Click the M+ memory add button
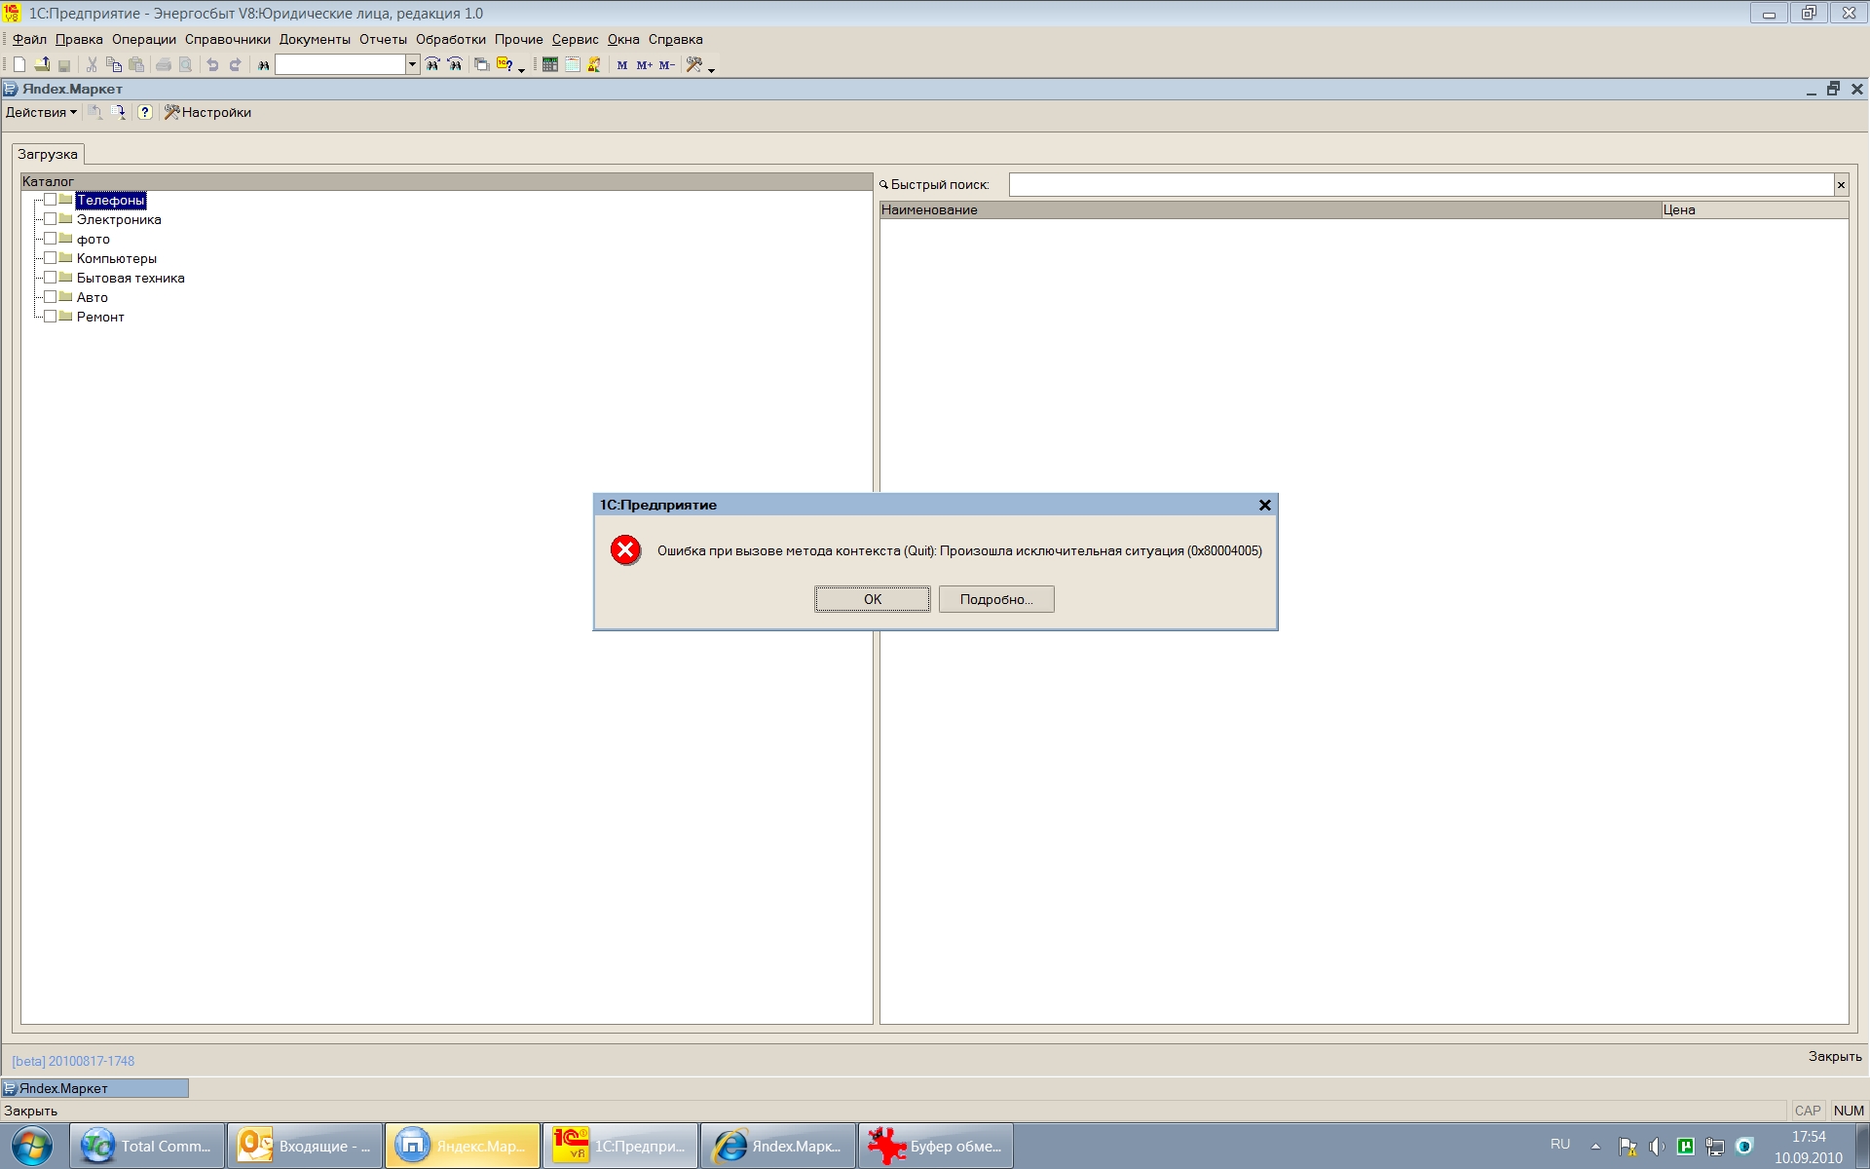1870x1169 pixels. (x=645, y=65)
